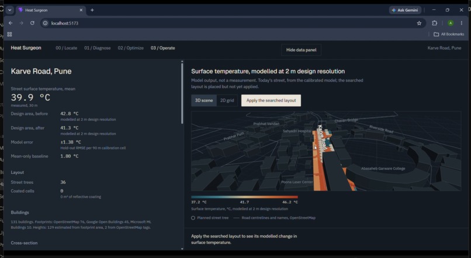
Task: Click the Street trees count 36
Action: point(63,182)
